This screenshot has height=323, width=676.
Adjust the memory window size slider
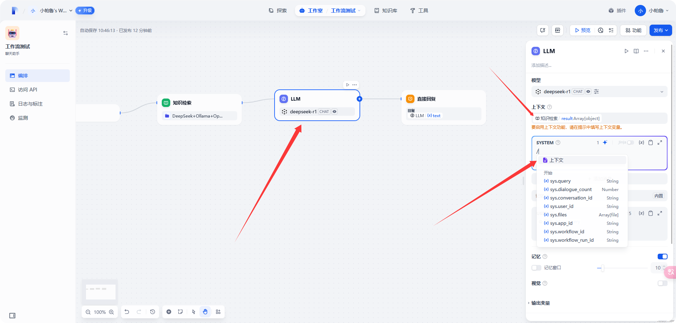[x=602, y=268]
